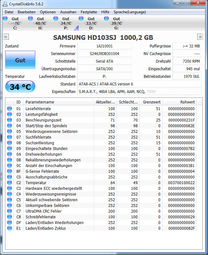The width and height of the screenshot is (208, 255).
Task: Click the Grenzwert column header
Action: [151, 102]
